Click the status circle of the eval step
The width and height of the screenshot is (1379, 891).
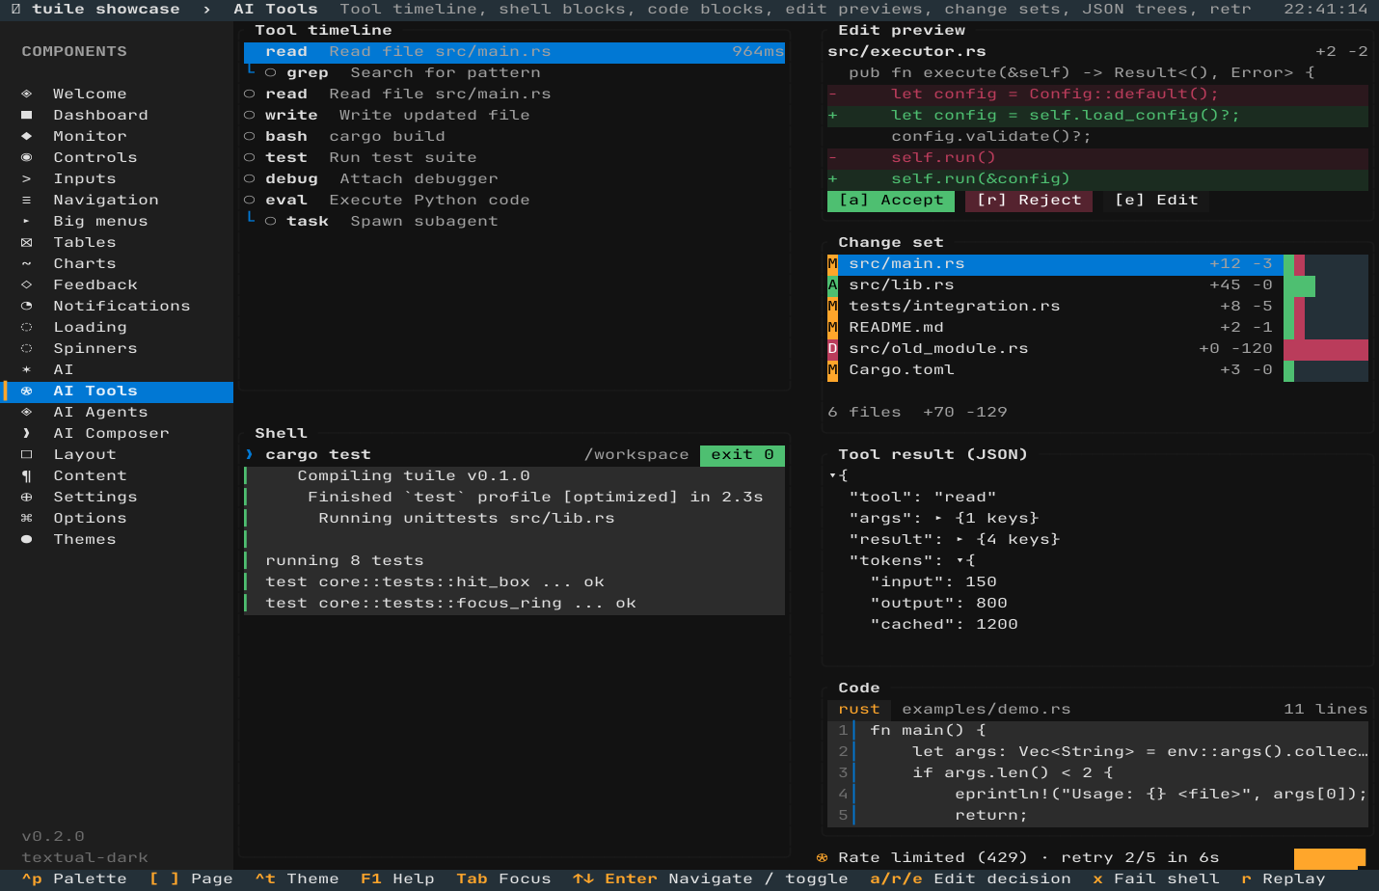tap(249, 200)
